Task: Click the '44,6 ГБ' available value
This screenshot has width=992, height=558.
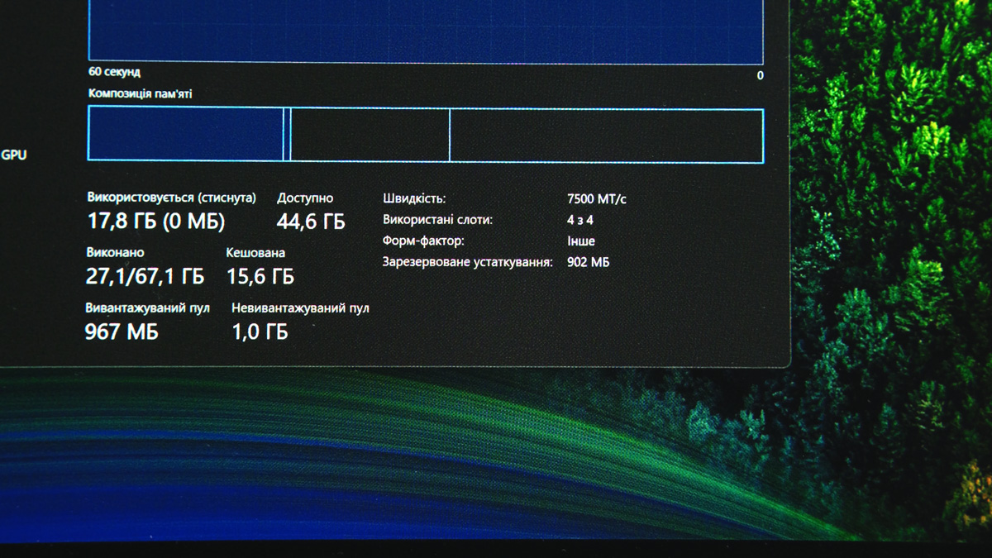Action: coord(311,222)
